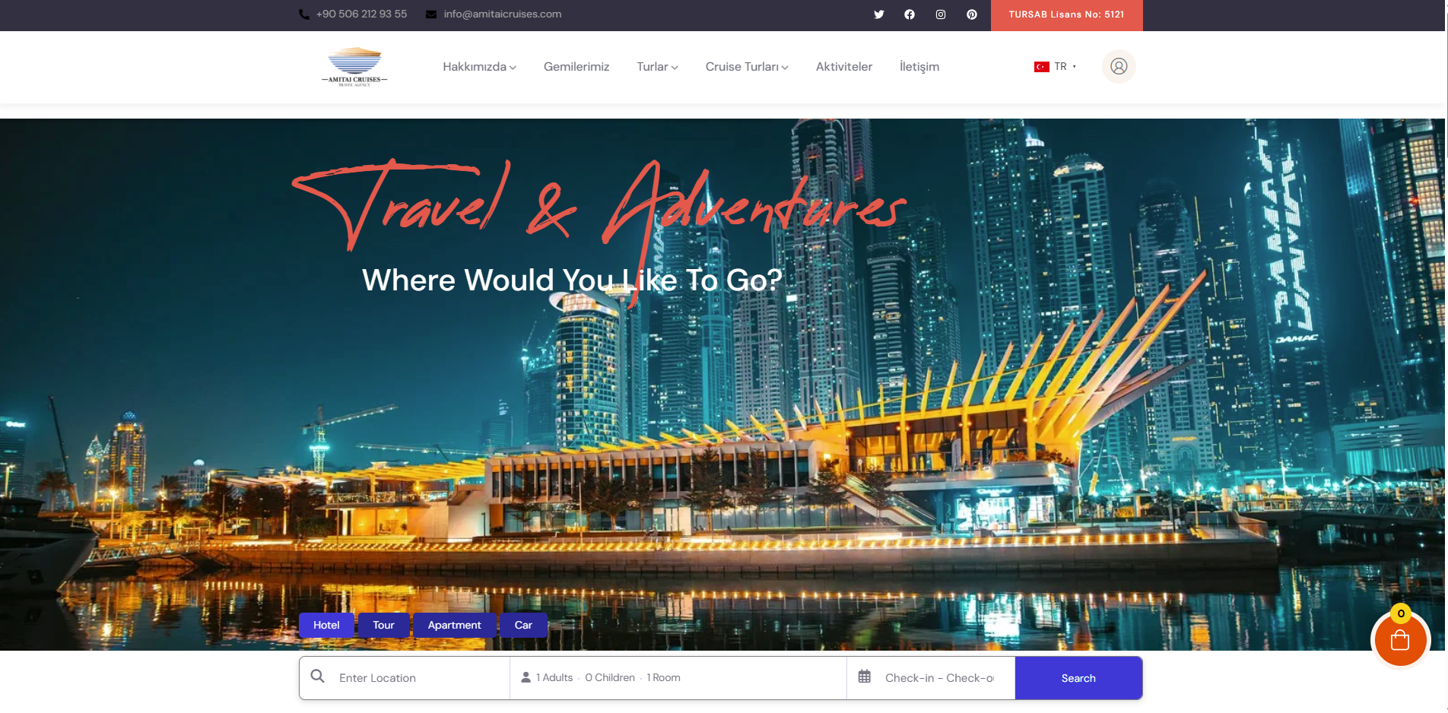Screen dimensions: 1448x713
Task: Select the Apartment search tab
Action: (x=454, y=625)
